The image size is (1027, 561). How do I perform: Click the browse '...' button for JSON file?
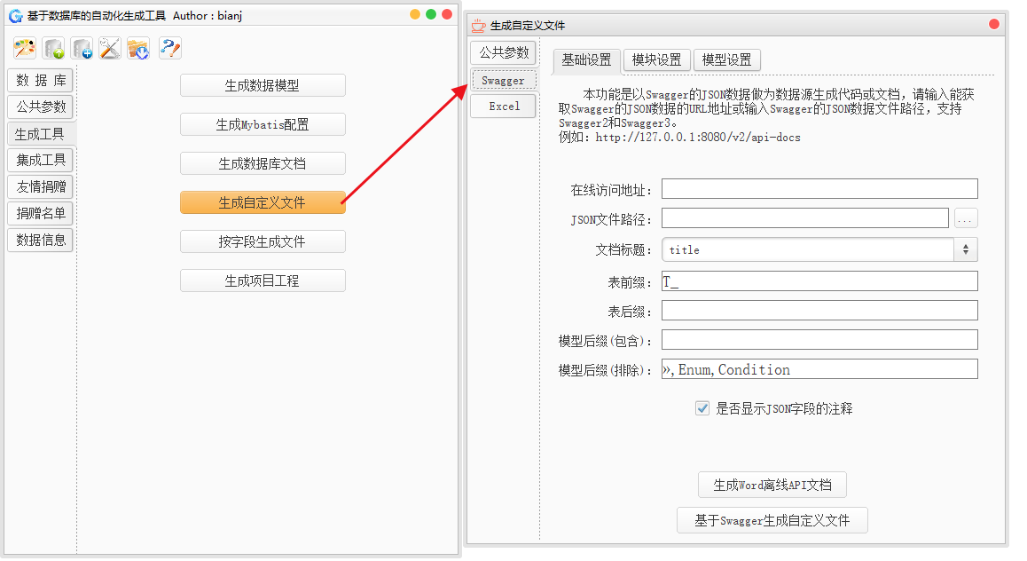pos(966,218)
